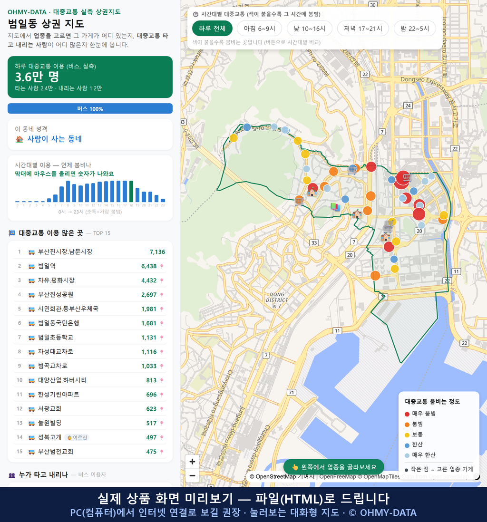Click shopping cart icon on large red circle
Screen dimensions: 487x522
(407, 178)
